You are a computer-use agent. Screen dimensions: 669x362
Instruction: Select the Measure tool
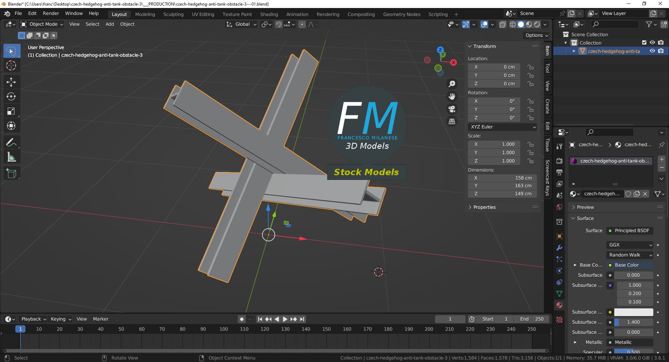[x=11, y=157]
